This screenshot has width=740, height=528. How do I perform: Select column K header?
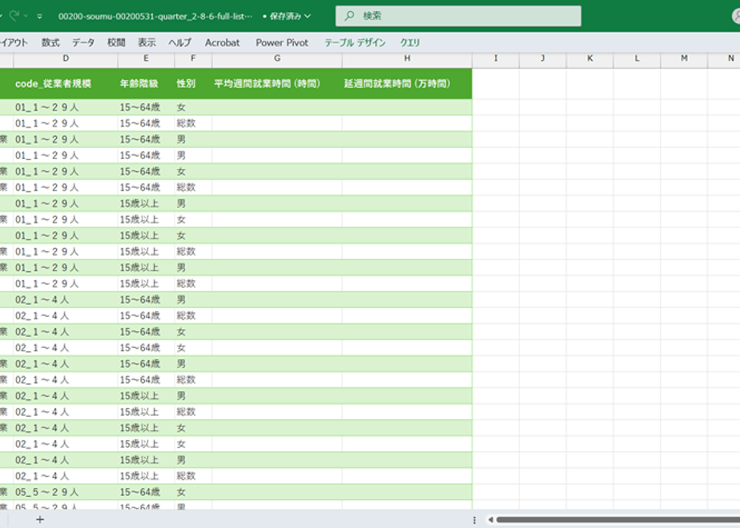[x=590, y=58]
